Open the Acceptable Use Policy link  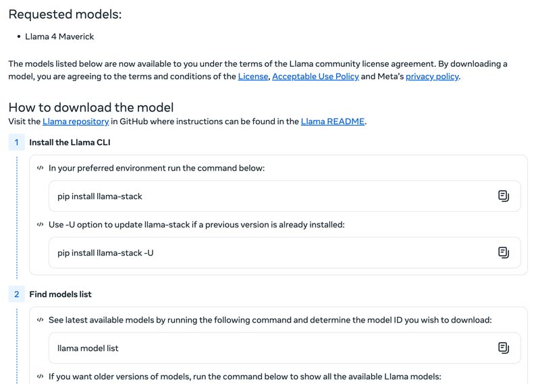[x=315, y=76]
